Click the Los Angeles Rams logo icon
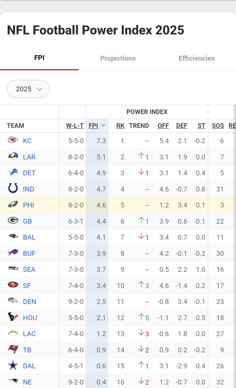Viewport: 236px width, 388px height. tap(13, 157)
